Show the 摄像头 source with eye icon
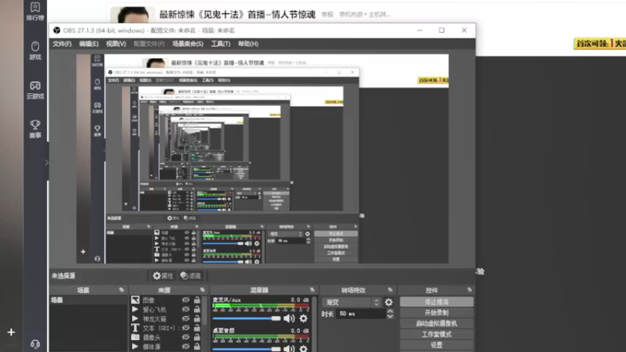This screenshot has height=352, width=626. (x=185, y=337)
